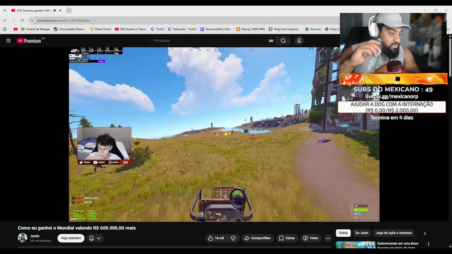
Task: Open the on-screen keyboard in search box
Action: point(271,41)
